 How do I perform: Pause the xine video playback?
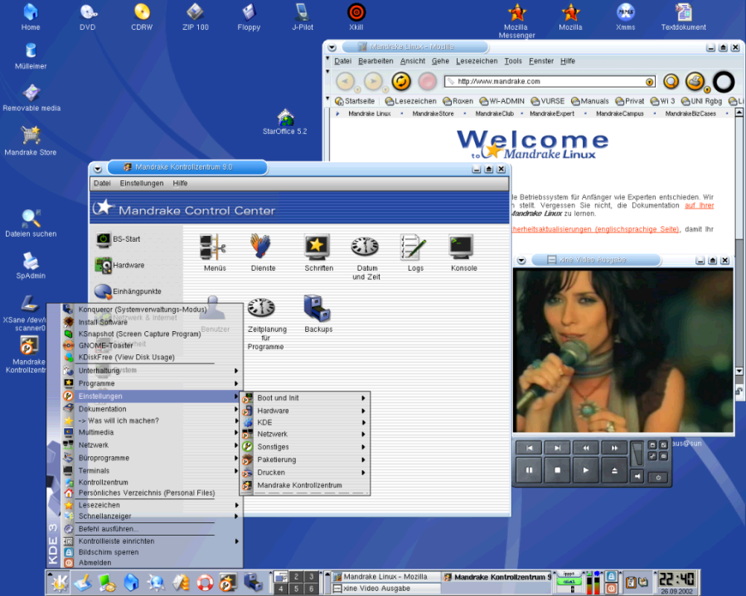point(529,470)
